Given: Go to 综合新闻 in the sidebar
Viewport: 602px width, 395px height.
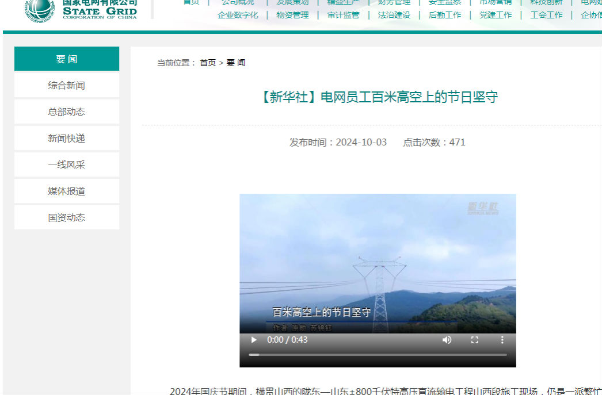Looking at the screenshot, I should tap(67, 85).
